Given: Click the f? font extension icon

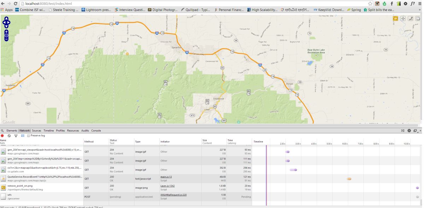Looking at the screenshot, I should tap(412, 4).
